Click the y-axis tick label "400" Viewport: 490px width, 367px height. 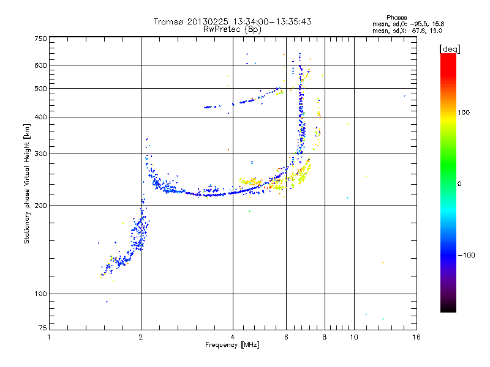click(40, 117)
